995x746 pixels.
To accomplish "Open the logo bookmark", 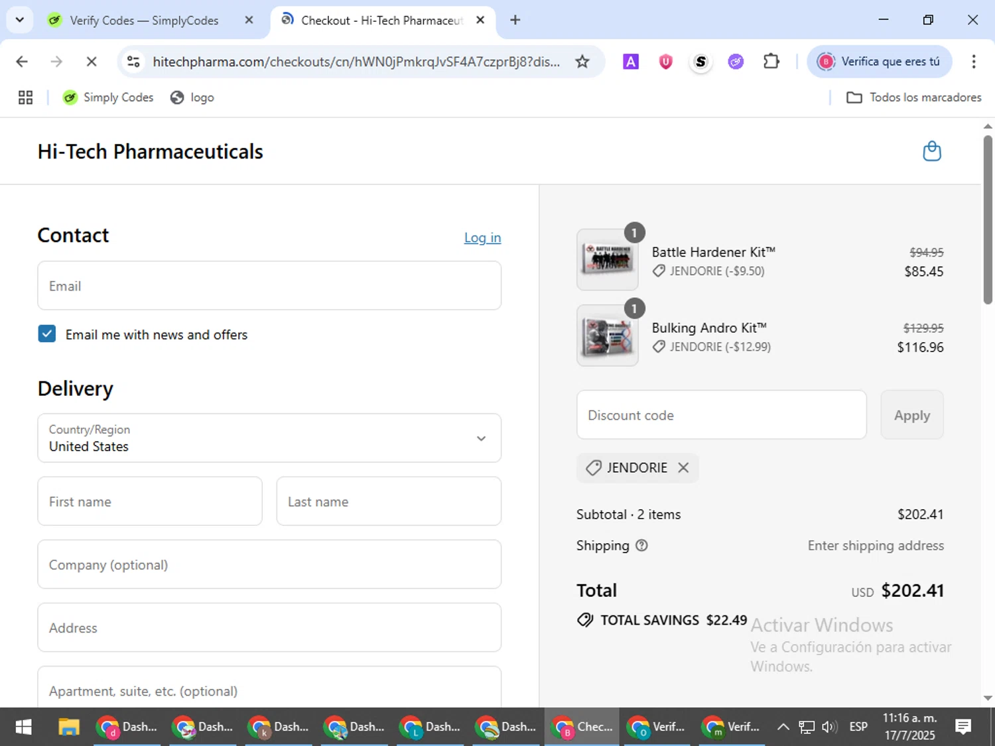I will tap(192, 97).
